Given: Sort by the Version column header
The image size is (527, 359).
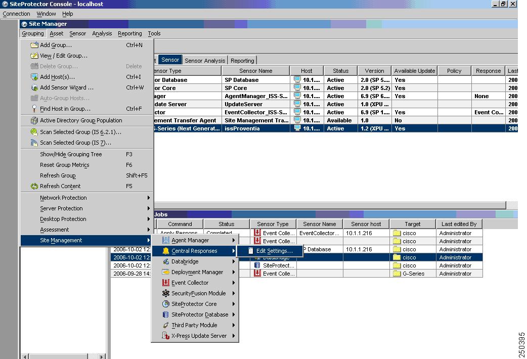Looking at the screenshot, I should pyautogui.click(x=374, y=71).
